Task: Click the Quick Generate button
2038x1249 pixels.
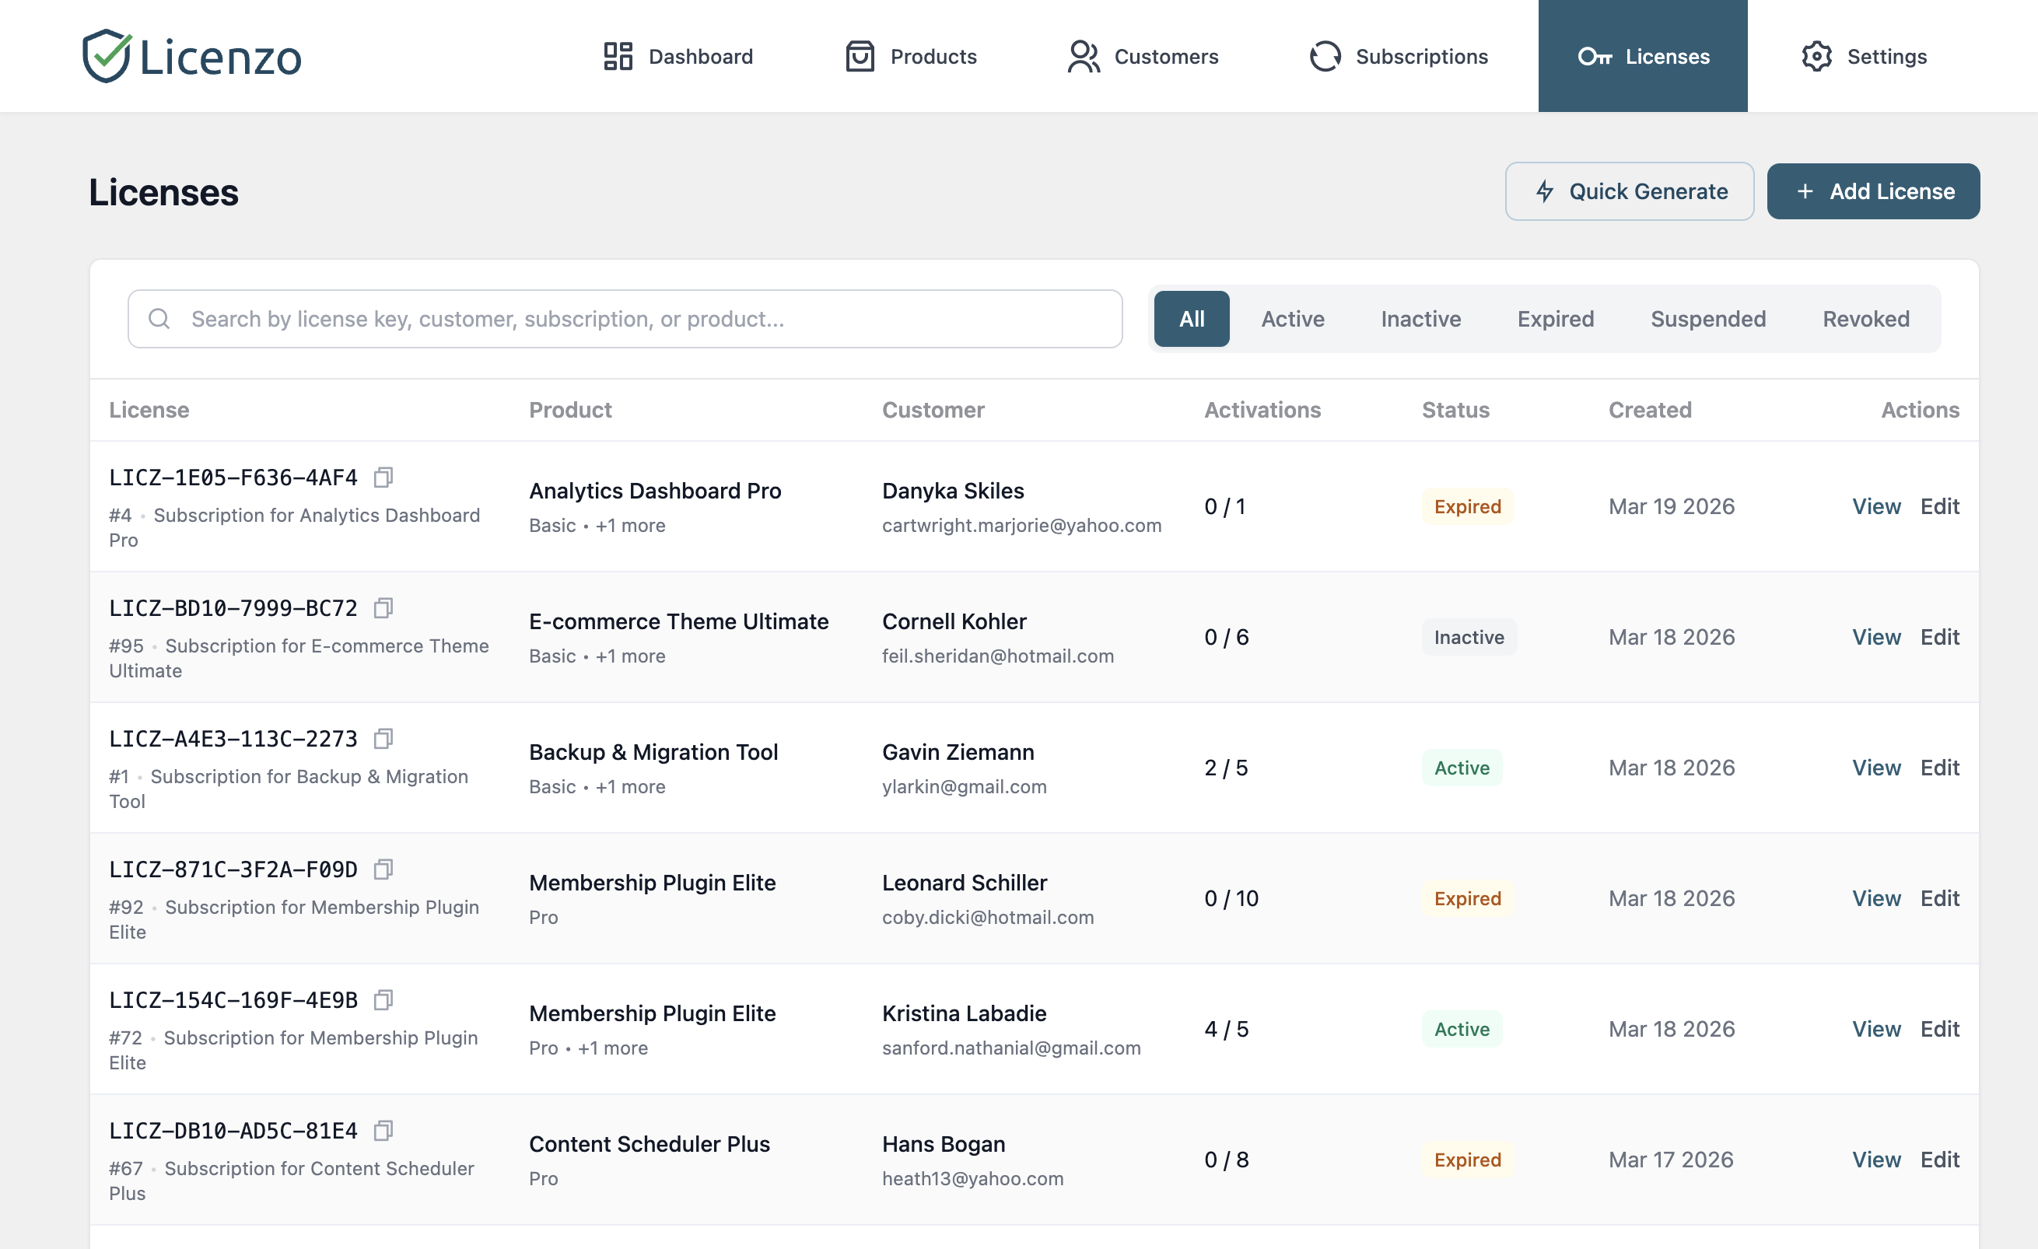Action: [x=1630, y=191]
